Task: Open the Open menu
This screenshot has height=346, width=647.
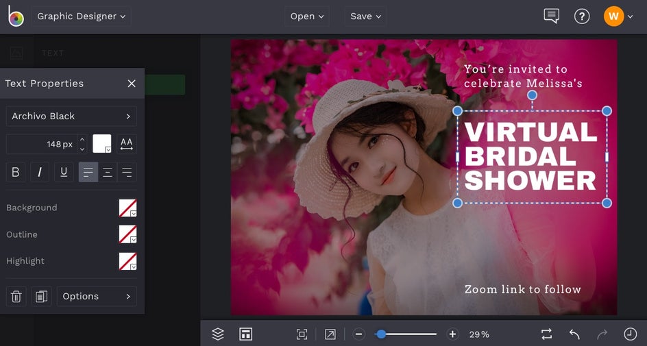Action: click(x=307, y=16)
